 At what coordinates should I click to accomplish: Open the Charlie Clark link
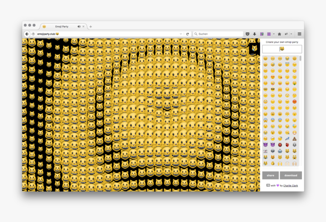coord(290,186)
